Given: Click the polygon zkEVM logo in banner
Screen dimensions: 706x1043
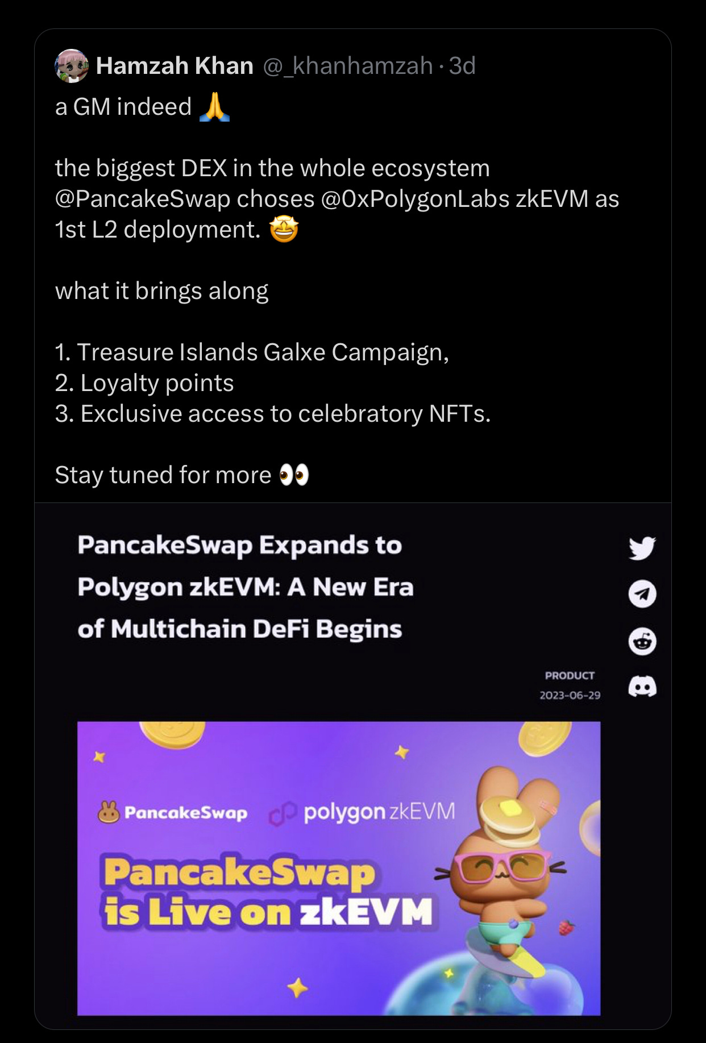Looking at the screenshot, I should (x=362, y=812).
